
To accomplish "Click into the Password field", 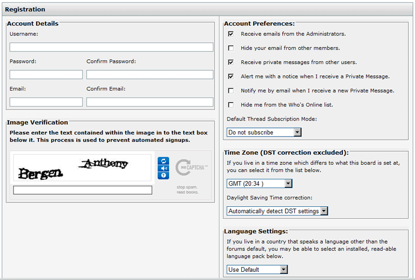I will (46, 75).
